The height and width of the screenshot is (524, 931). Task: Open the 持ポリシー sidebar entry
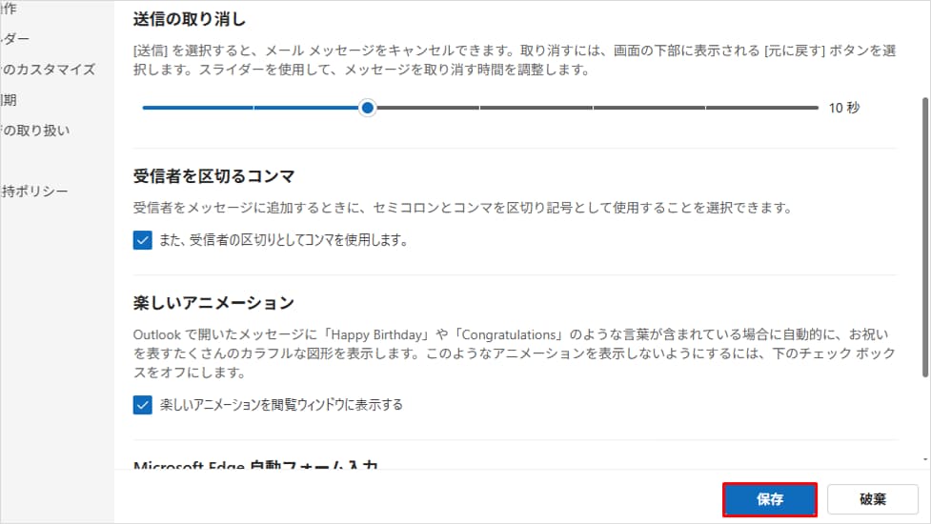34,191
